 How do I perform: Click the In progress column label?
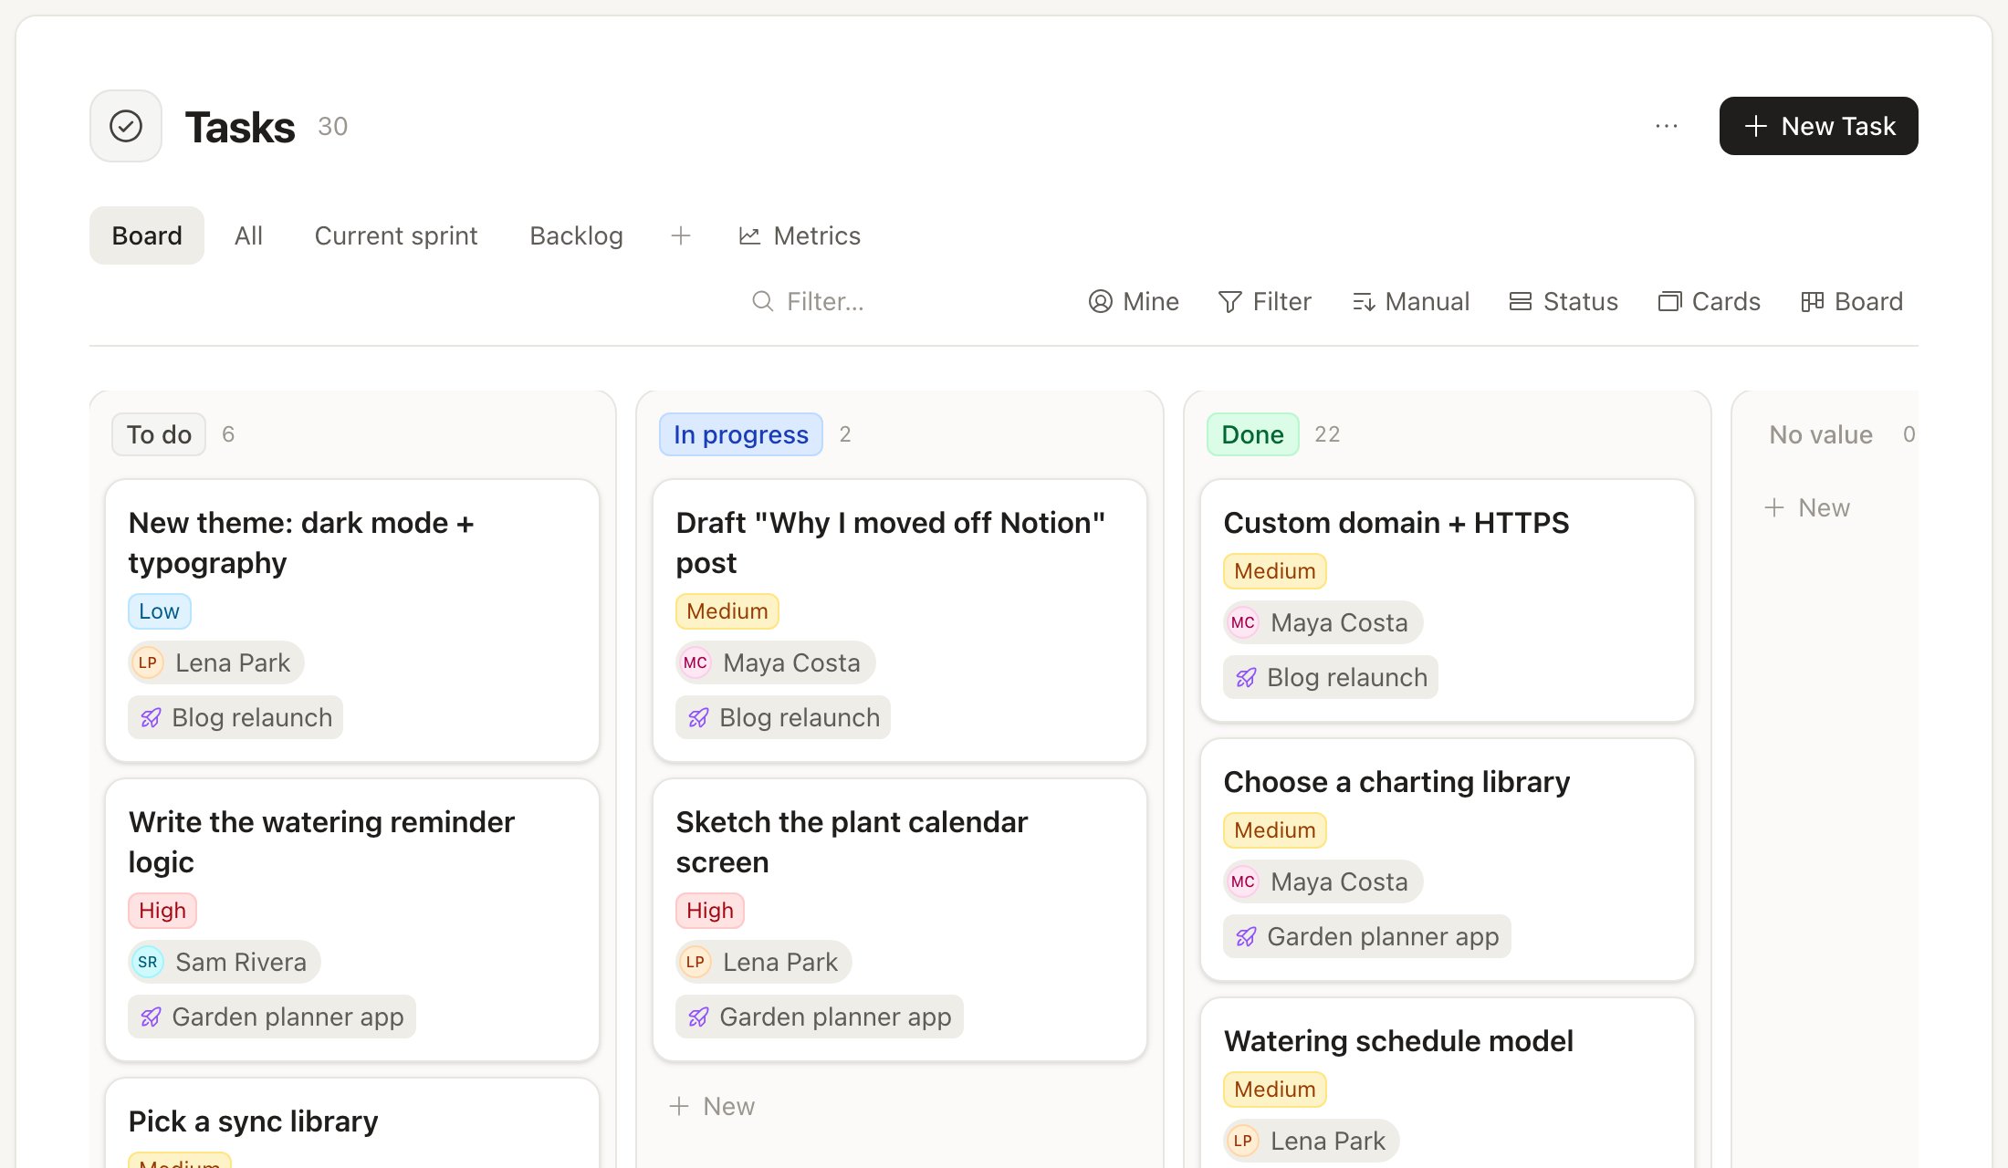coord(740,434)
